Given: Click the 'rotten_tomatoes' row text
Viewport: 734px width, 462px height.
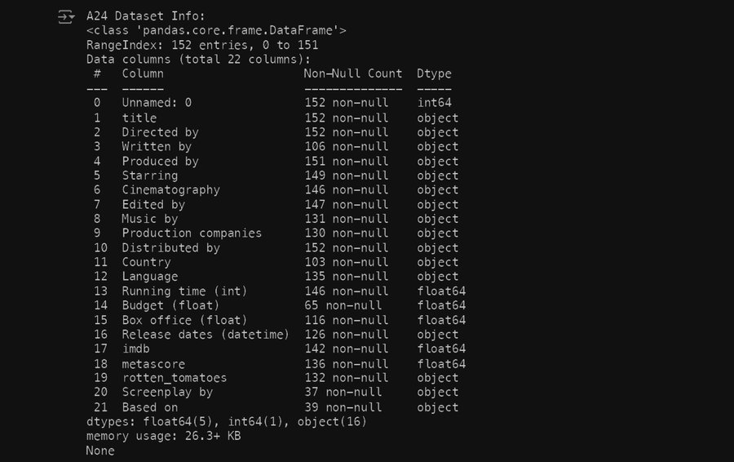Looking at the screenshot, I should pos(174,378).
